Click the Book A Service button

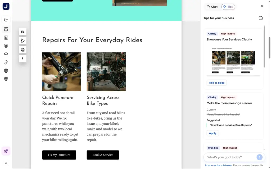click(x=103, y=155)
